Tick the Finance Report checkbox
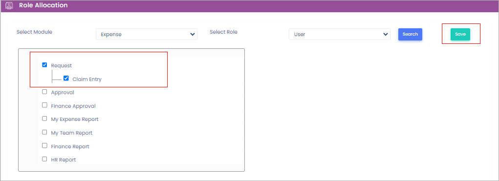 point(44,146)
